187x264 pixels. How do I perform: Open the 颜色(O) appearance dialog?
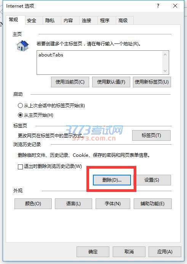click(33, 204)
